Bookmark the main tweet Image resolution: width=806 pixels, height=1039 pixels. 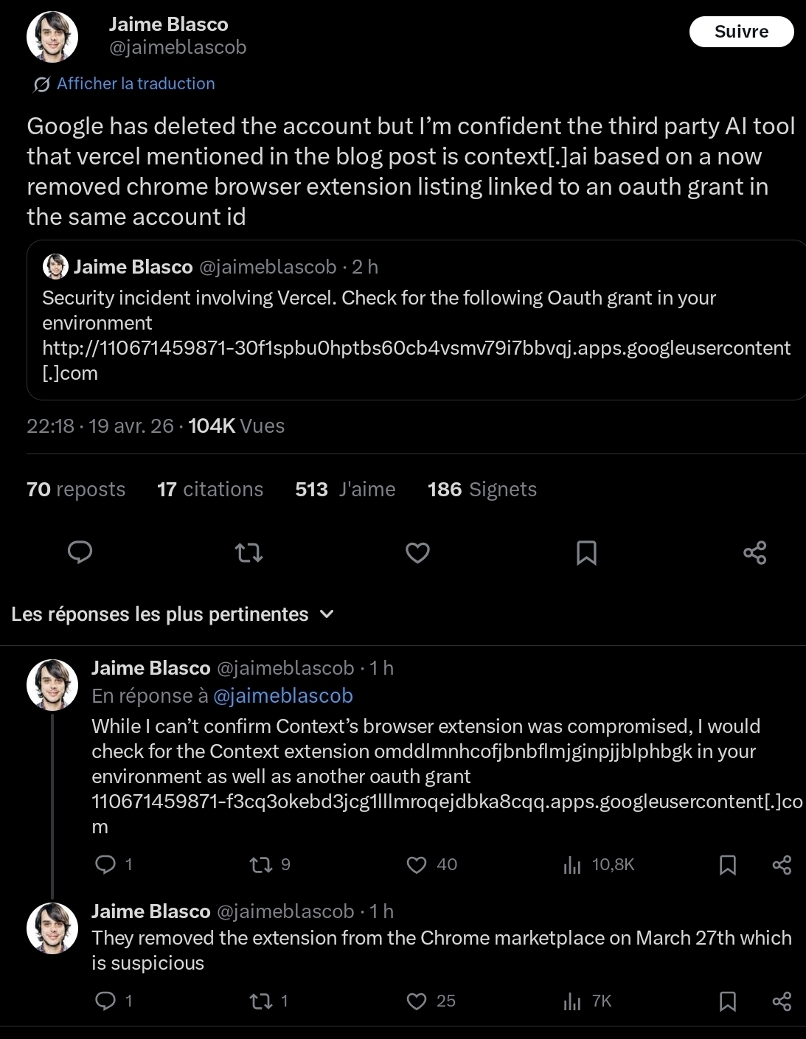coord(586,552)
